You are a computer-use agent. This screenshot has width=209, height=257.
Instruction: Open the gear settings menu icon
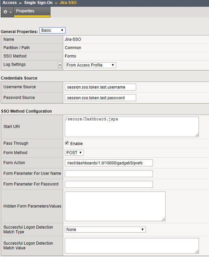click(7, 12)
